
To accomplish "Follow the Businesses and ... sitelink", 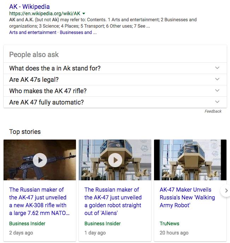I will pos(78,32).
